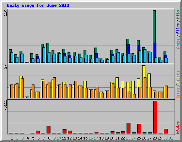Click the '75111' y-axis label
This screenshot has width=182, height=142.
(x=5, y=105)
